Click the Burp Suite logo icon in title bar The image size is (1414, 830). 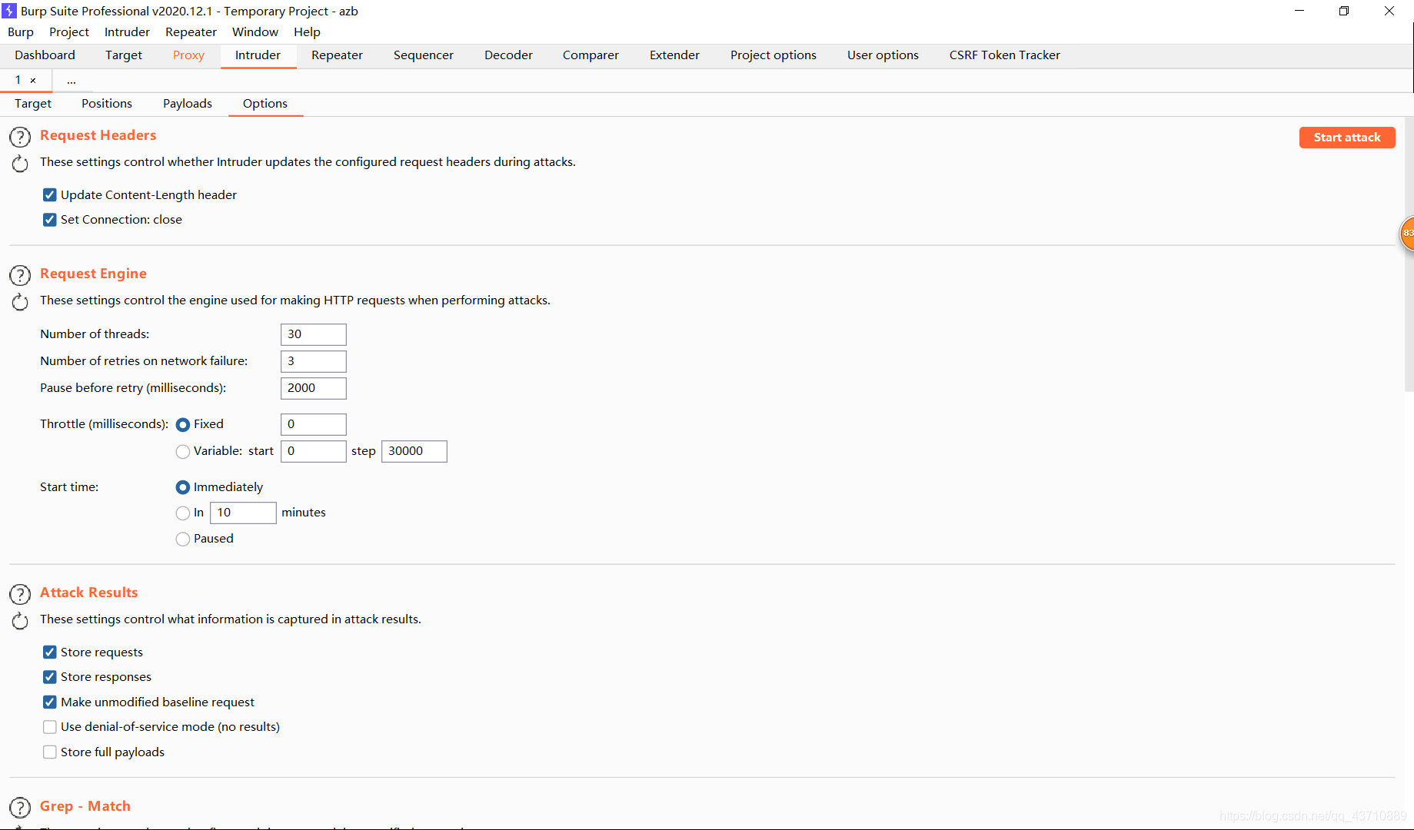[9, 11]
